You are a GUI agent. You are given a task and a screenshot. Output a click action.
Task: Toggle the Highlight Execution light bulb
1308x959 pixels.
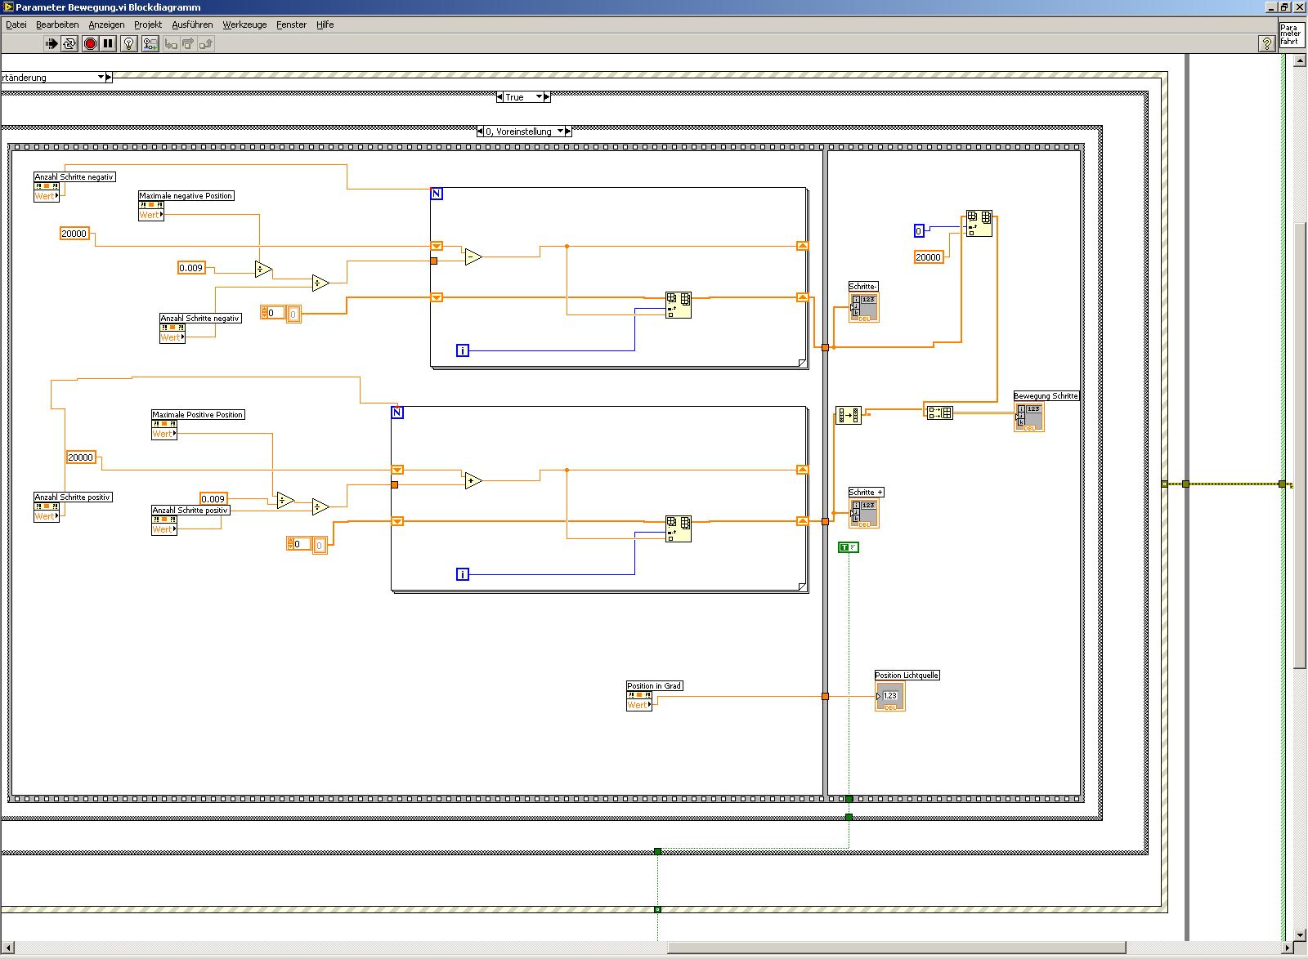coord(129,43)
